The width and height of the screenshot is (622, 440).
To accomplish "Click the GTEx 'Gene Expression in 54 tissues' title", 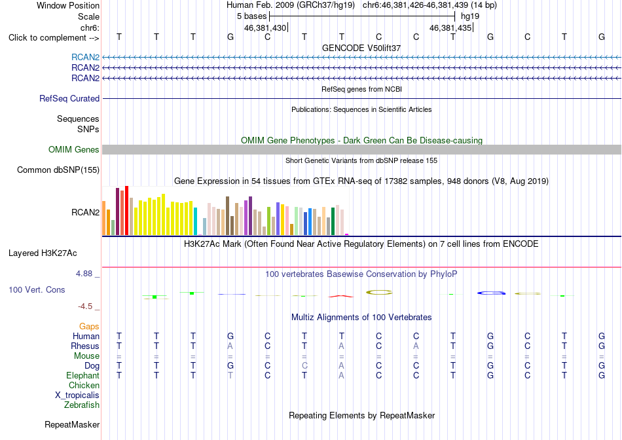I will [361, 181].
